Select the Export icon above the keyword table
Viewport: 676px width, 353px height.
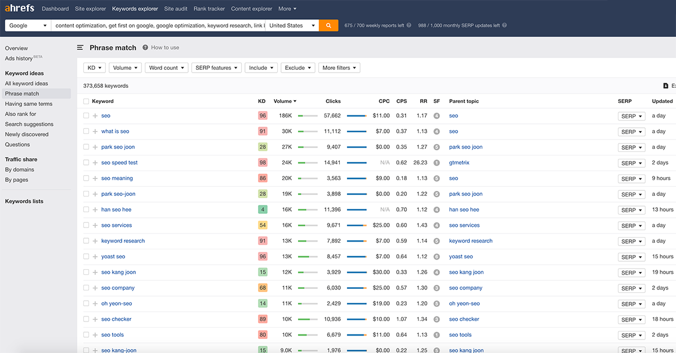[x=667, y=85]
